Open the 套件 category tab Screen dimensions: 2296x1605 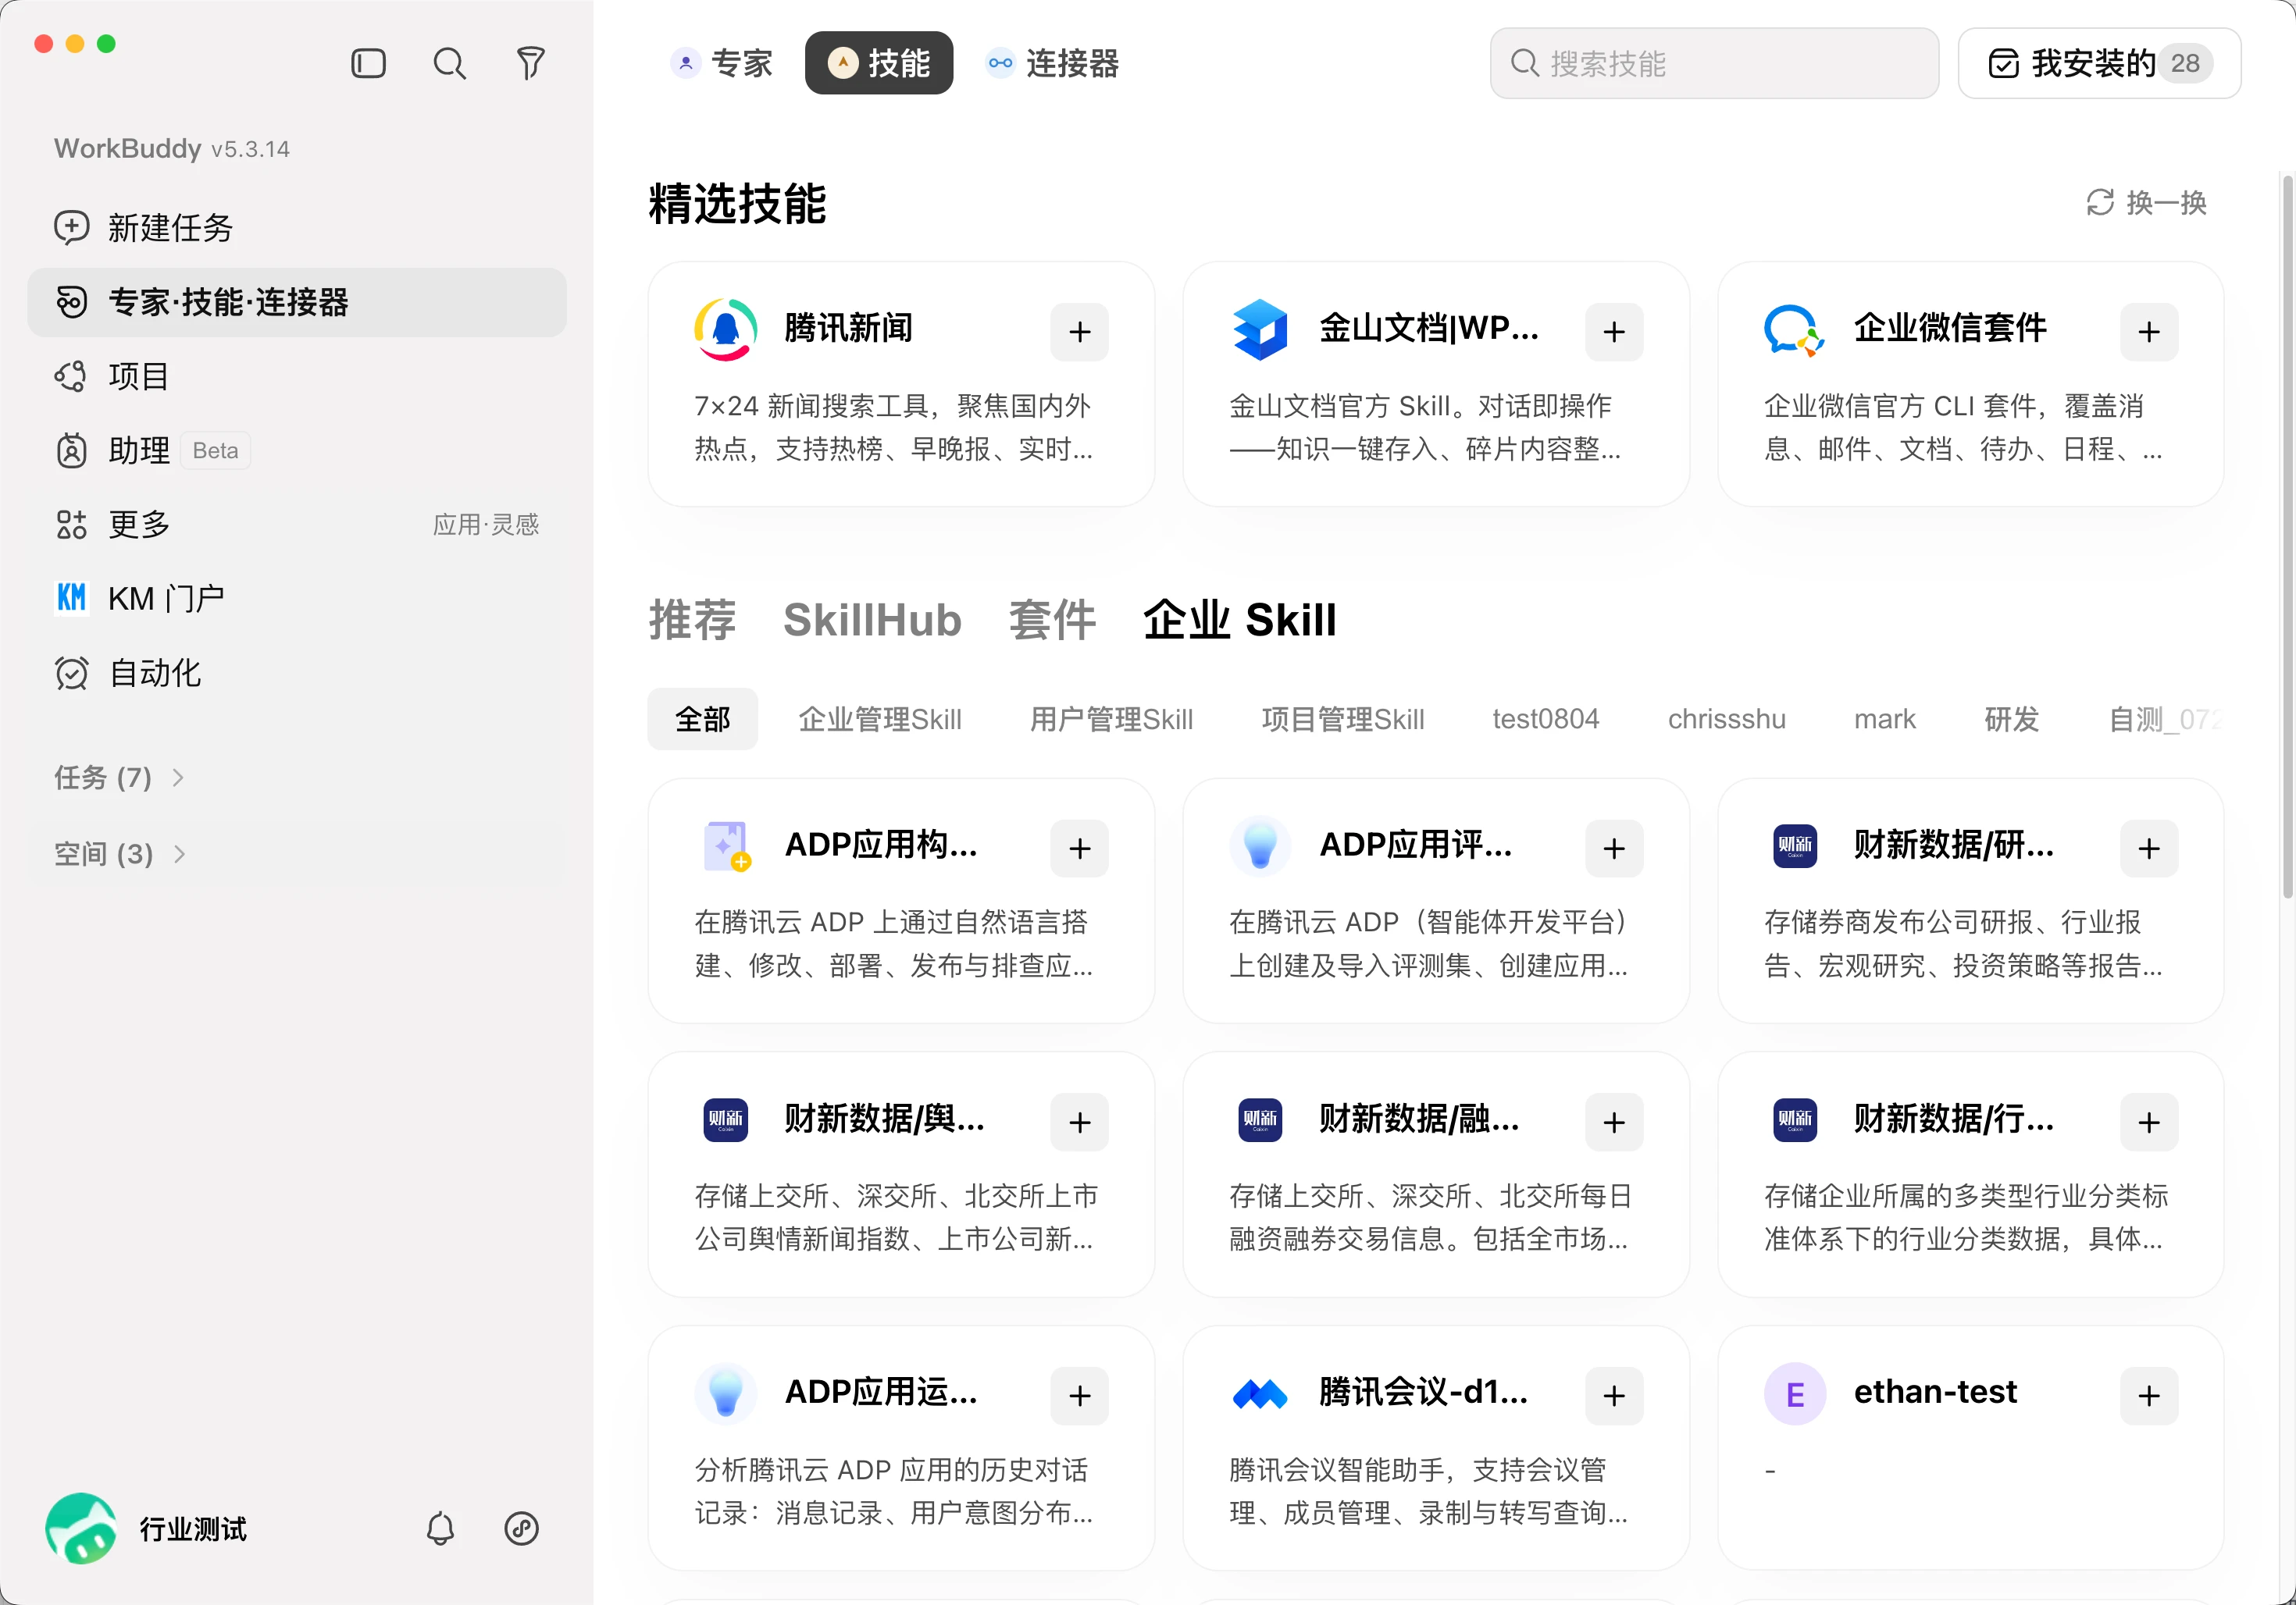point(1052,620)
